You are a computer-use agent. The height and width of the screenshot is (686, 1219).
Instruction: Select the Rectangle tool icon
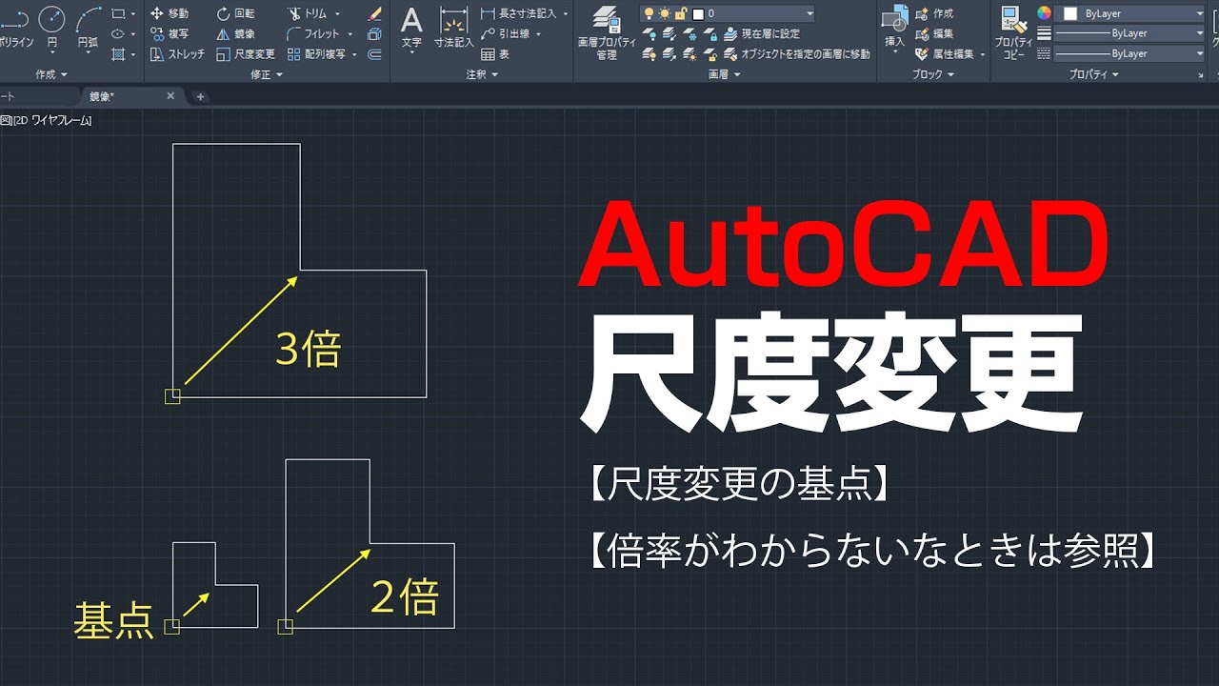pos(118,13)
